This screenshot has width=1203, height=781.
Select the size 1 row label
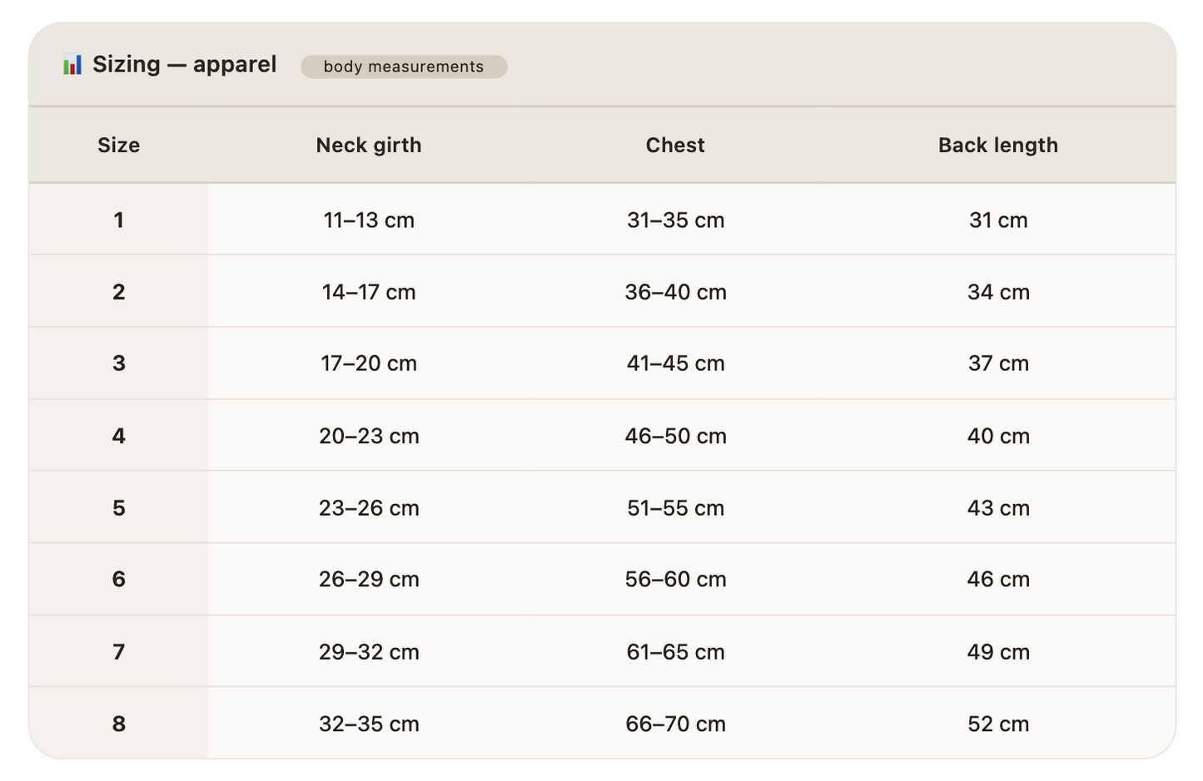coord(118,220)
